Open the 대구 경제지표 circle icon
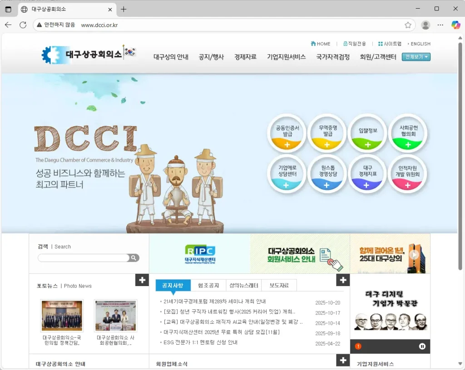465x370 pixels. pyautogui.click(x=367, y=174)
